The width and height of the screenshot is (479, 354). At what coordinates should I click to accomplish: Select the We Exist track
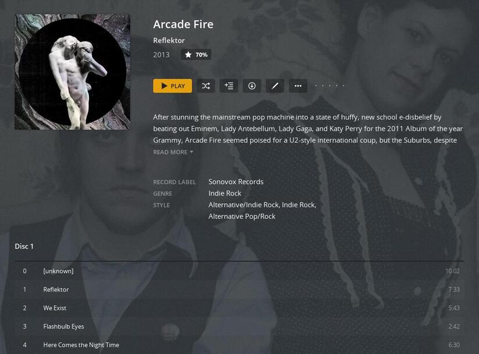pos(240,308)
